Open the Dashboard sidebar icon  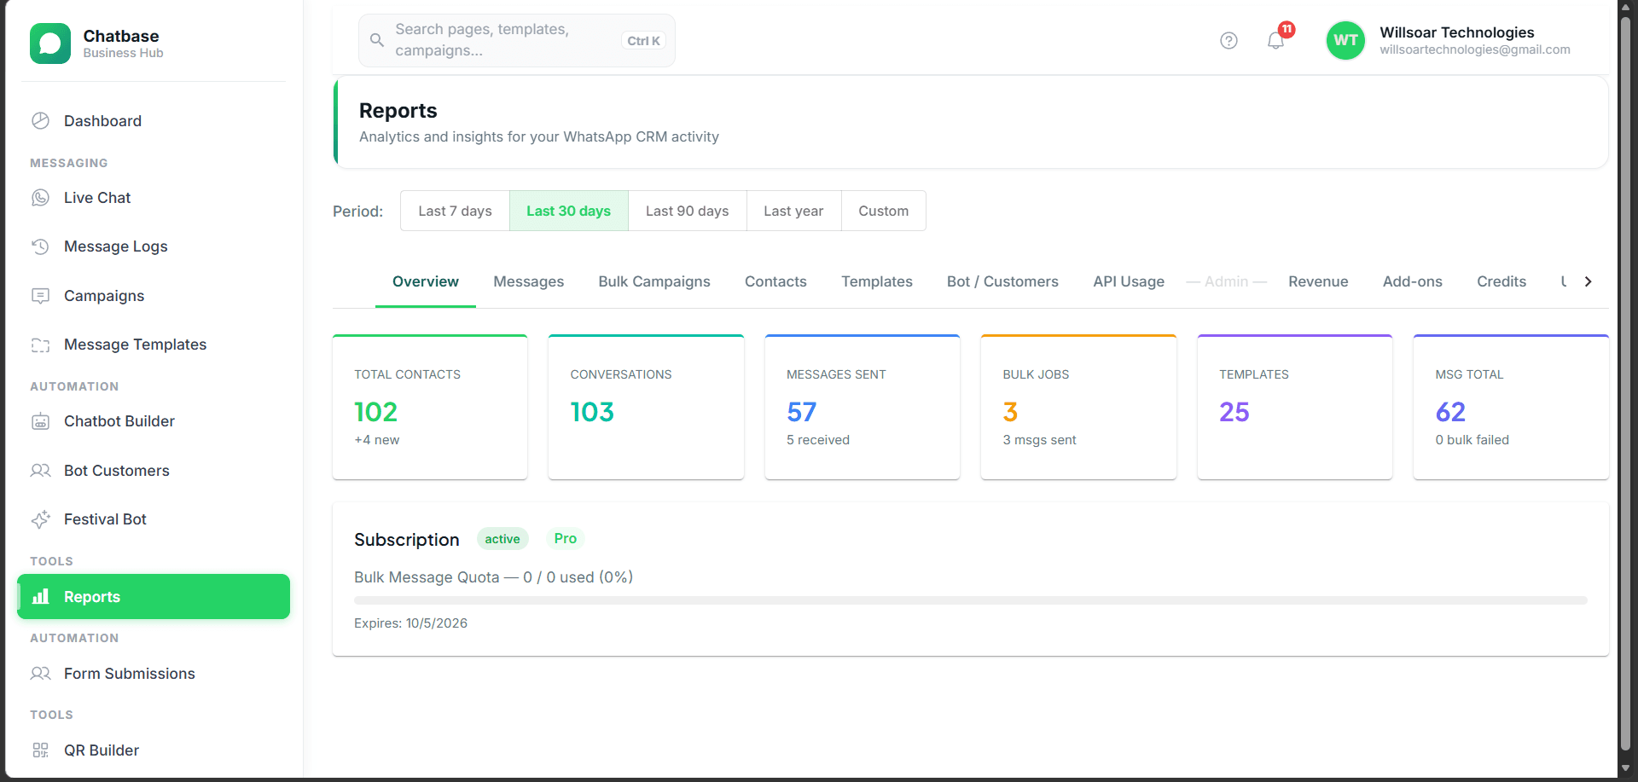[x=40, y=121]
